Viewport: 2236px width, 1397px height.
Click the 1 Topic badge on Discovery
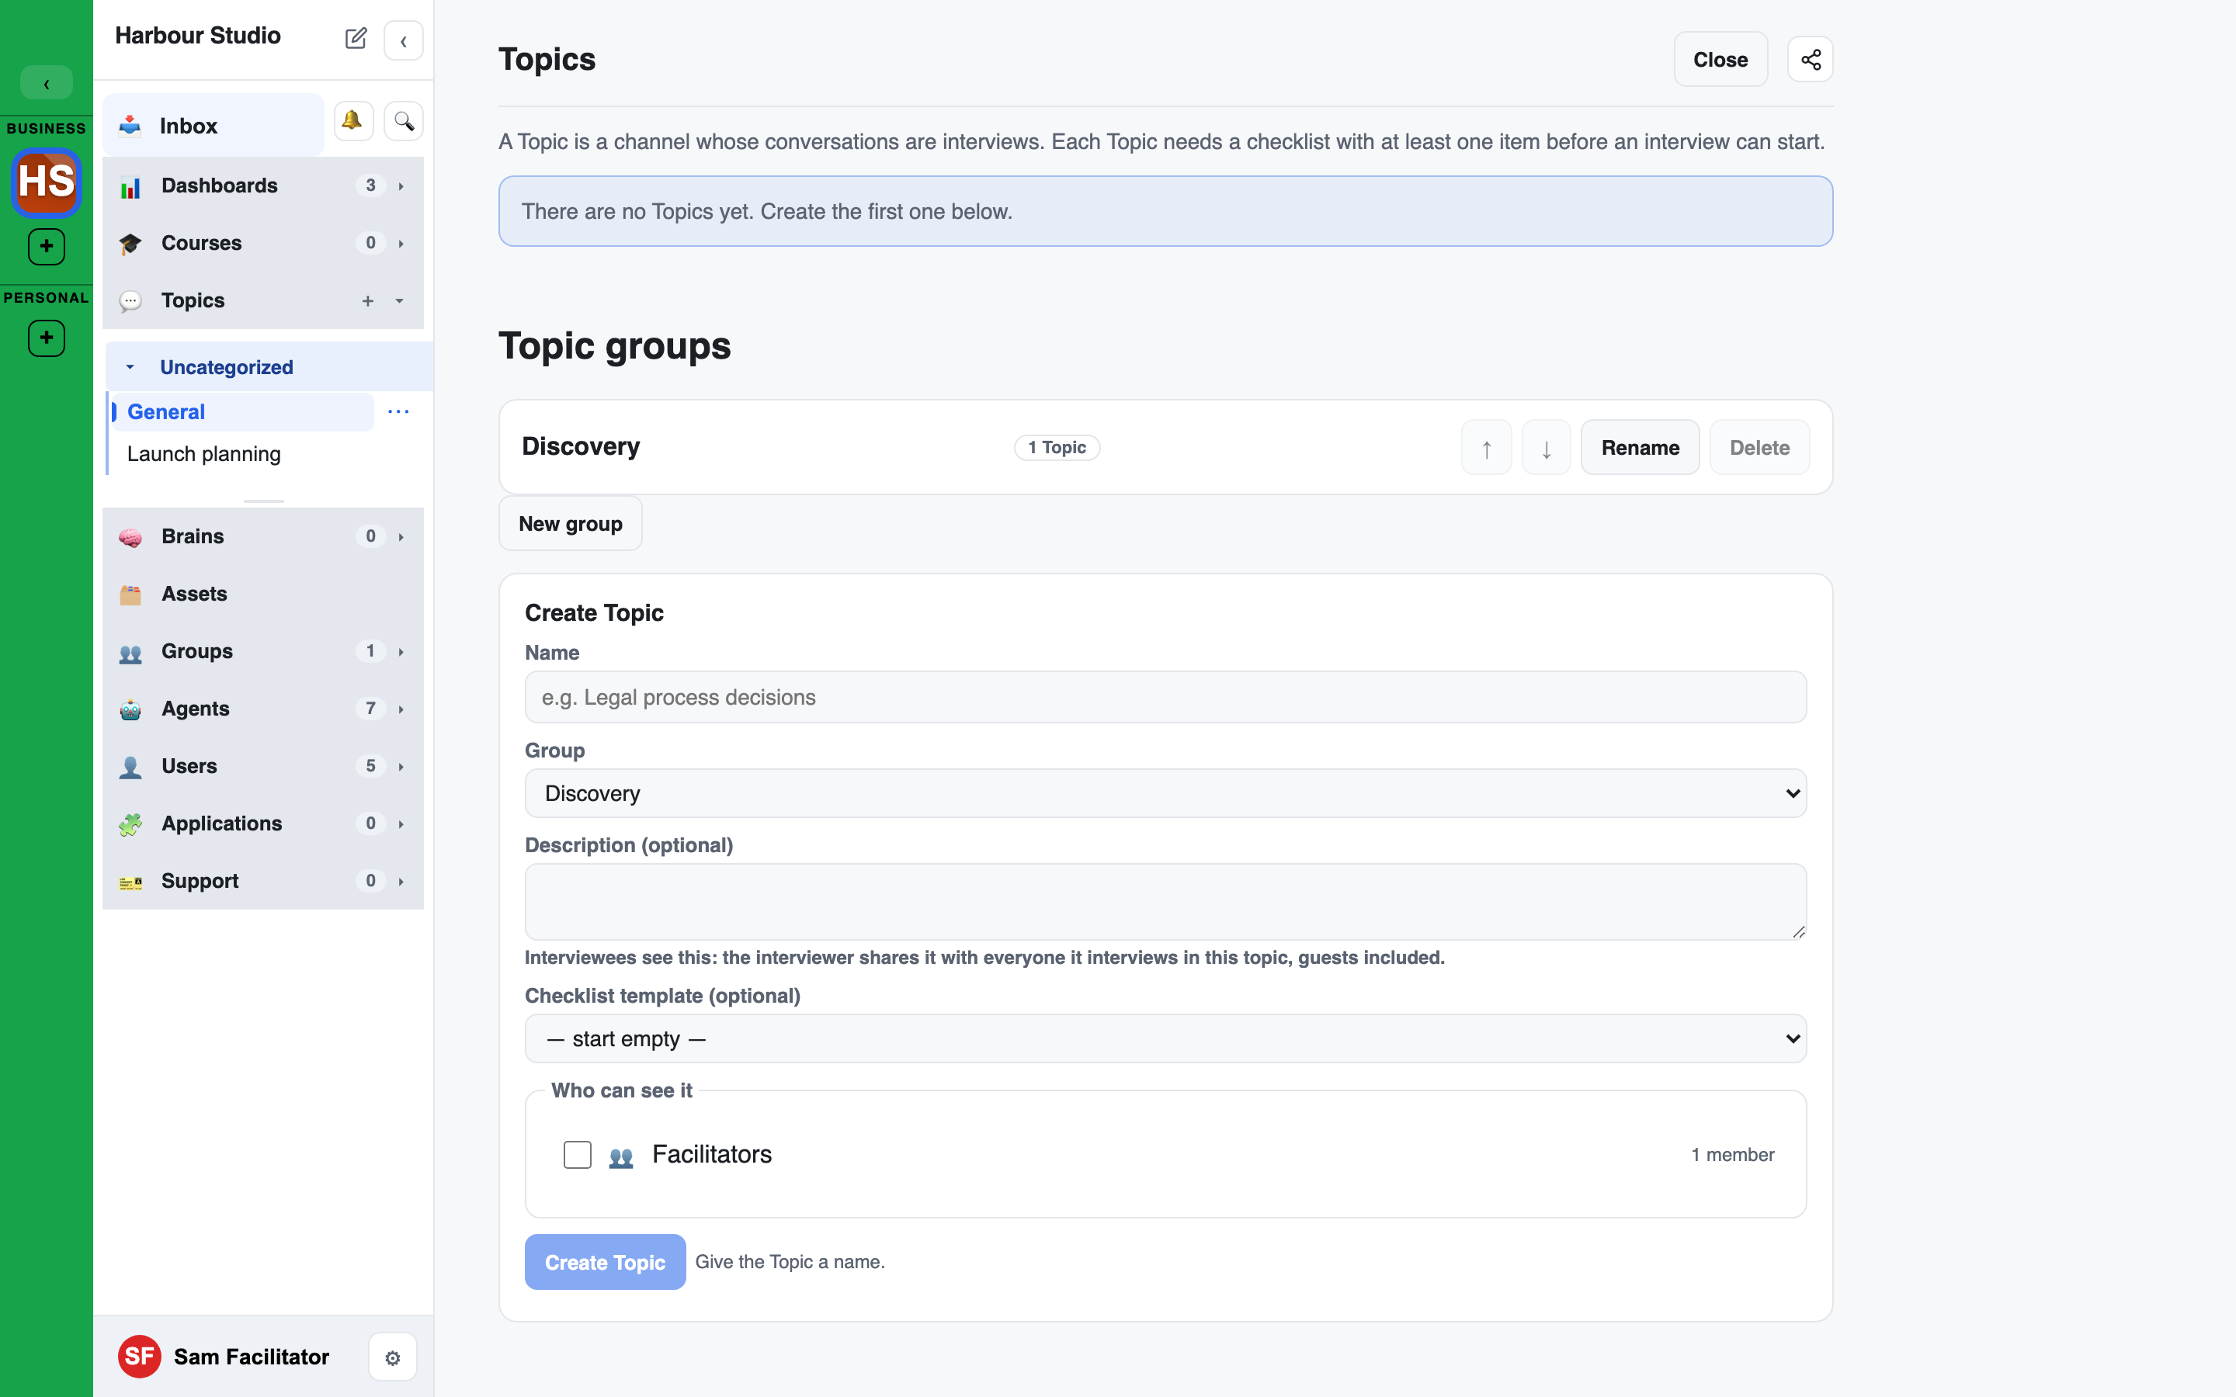[1057, 448]
